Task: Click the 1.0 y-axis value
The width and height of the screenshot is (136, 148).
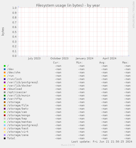Action: pos(15,8)
